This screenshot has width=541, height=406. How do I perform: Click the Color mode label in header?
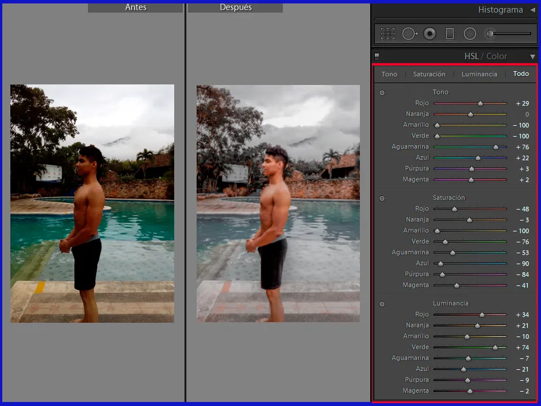(497, 56)
